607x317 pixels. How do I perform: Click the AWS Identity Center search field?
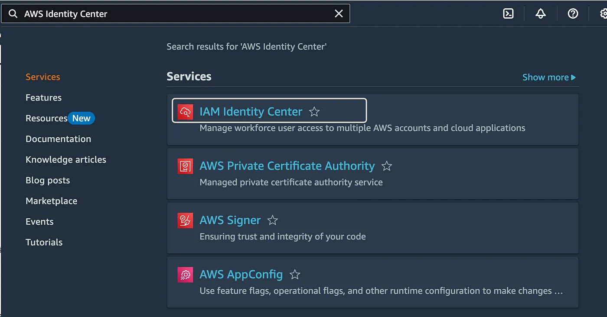[175, 14]
